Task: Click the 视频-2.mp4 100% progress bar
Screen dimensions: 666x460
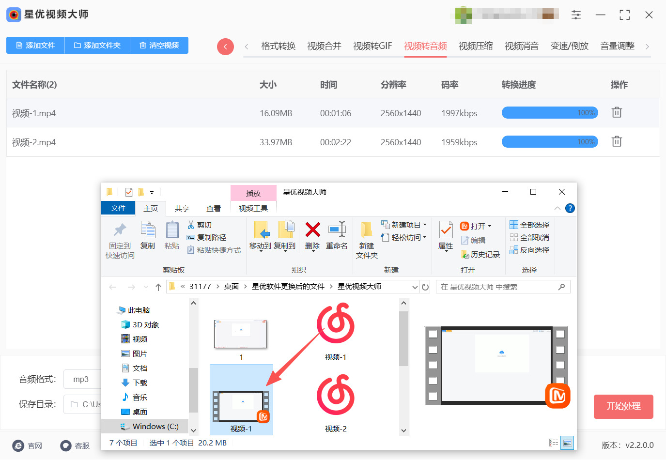Action: click(550, 142)
